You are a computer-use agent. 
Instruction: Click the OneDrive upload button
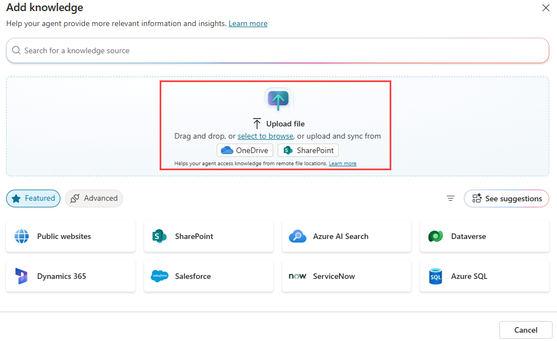pyautogui.click(x=245, y=150)
